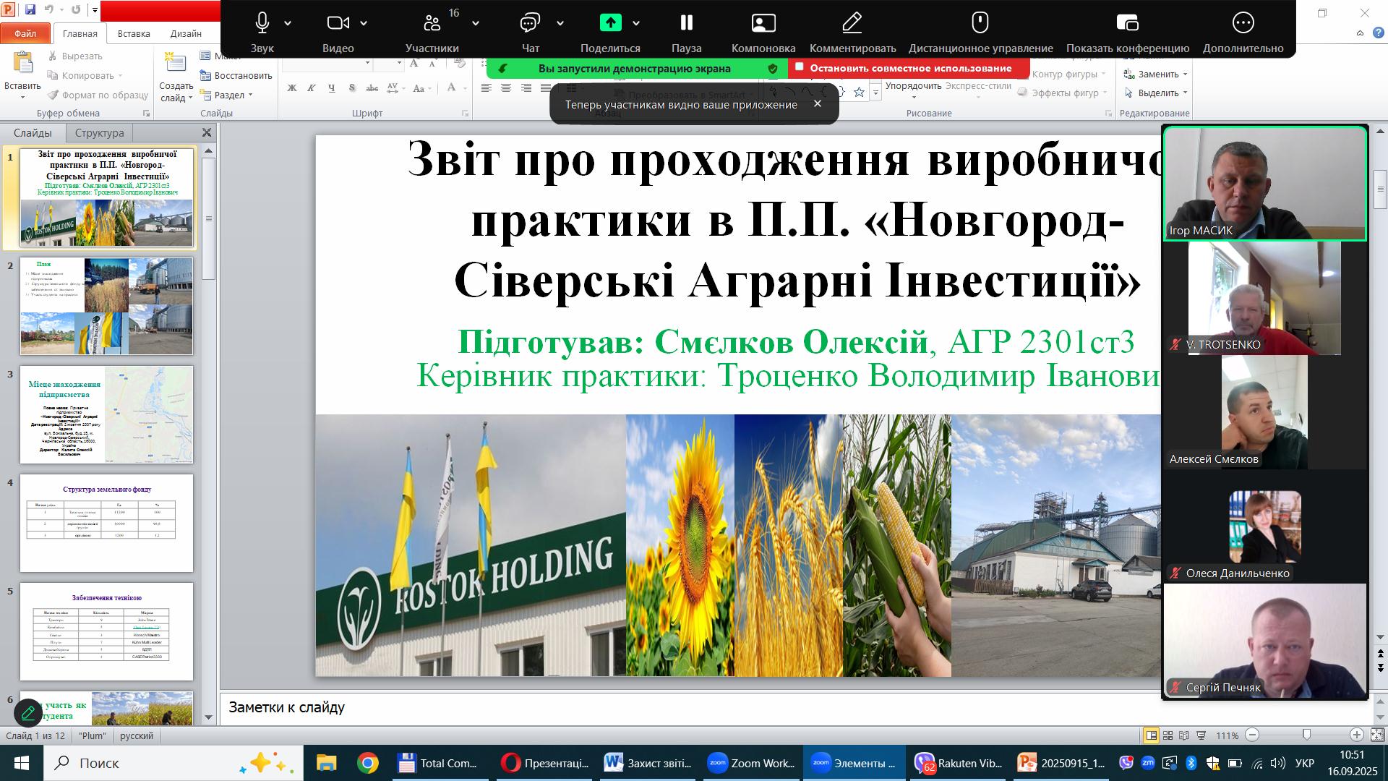The height and width of the screenshot is (781, 1388).
Task: Toggle text shadow S formatting
Action: point(352,88)
